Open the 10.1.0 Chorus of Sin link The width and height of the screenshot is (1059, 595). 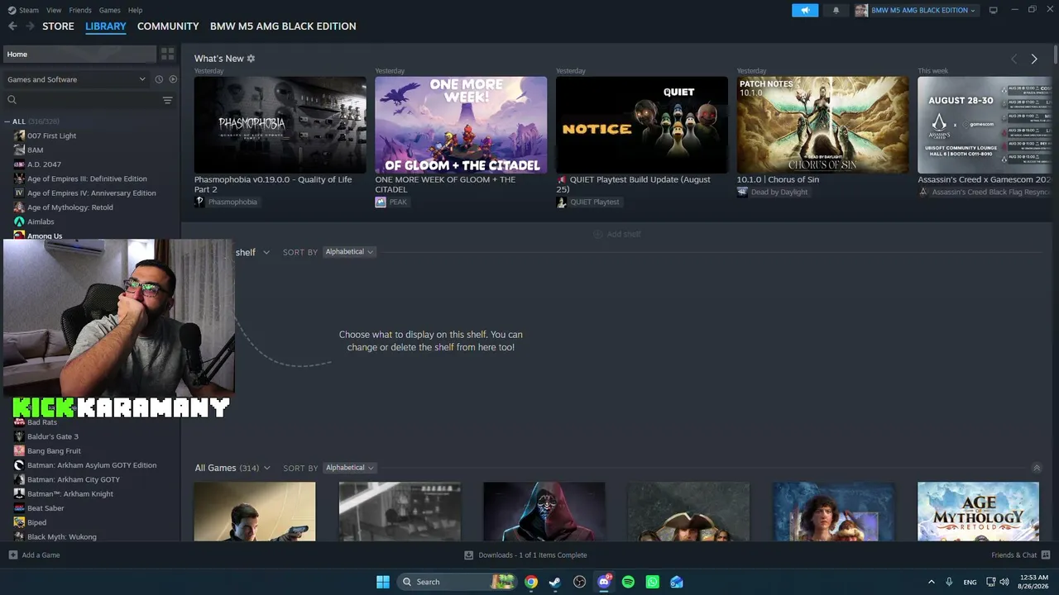coord(778,179)
